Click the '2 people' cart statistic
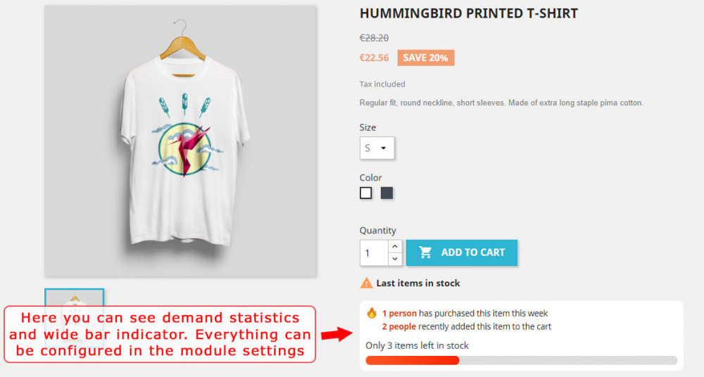704x377 pixels. click(x=398, y=327)
